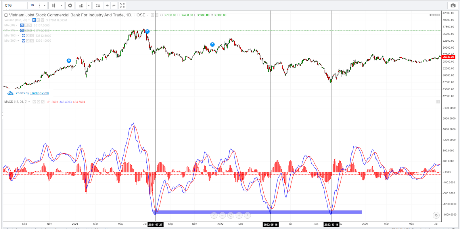
Task: Toggle visibility of the main price series
Action: [x=152, y=15]
